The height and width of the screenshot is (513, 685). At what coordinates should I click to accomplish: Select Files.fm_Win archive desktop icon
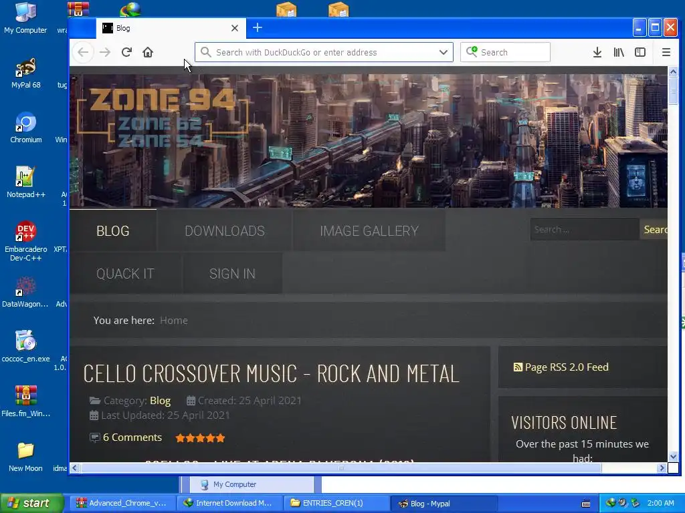[x=26, y=401]
